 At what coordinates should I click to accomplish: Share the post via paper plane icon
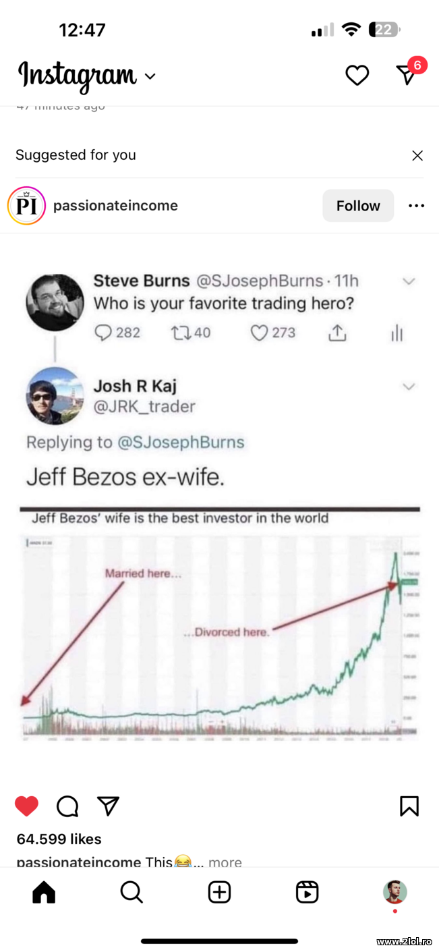point(108,806)
